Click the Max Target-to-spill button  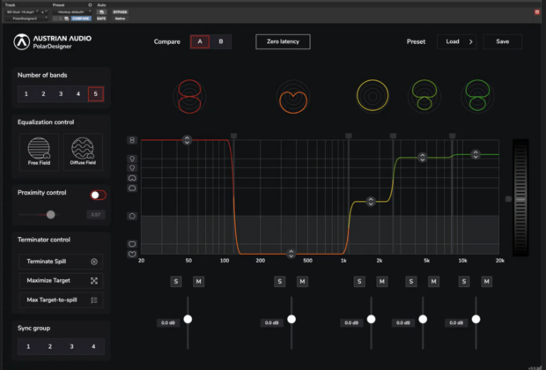61,300
